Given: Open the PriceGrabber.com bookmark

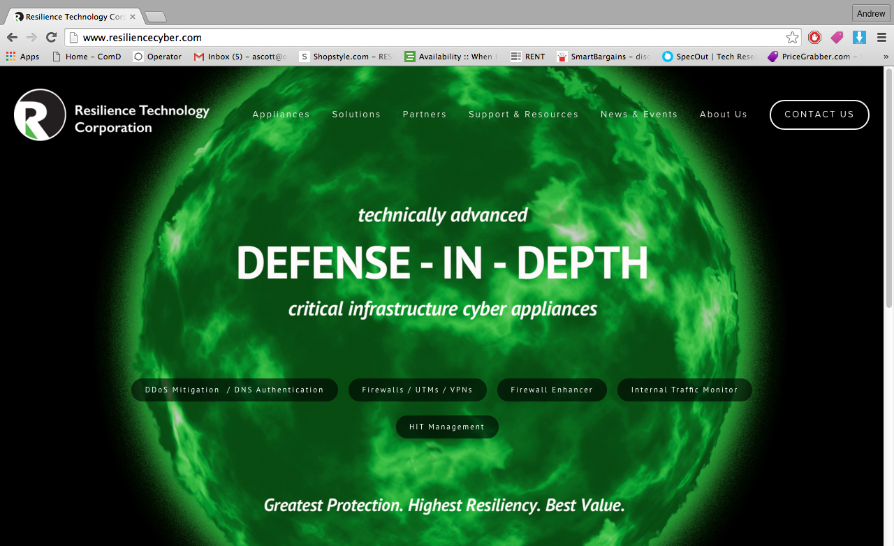Looking at the screenshot, I should tap(814, 57).
